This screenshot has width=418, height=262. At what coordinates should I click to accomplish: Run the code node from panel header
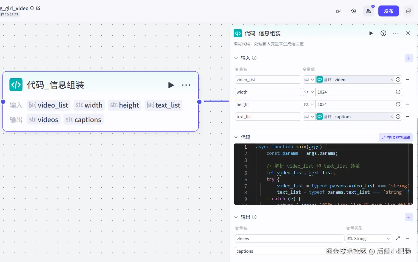pyautogui.click(x=371, y=33)
